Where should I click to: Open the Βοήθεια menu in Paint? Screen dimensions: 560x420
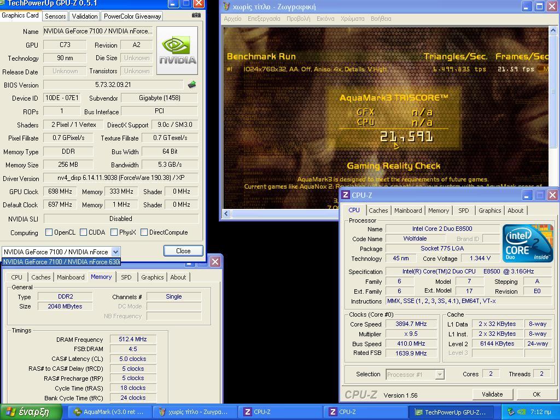point(381,19)
